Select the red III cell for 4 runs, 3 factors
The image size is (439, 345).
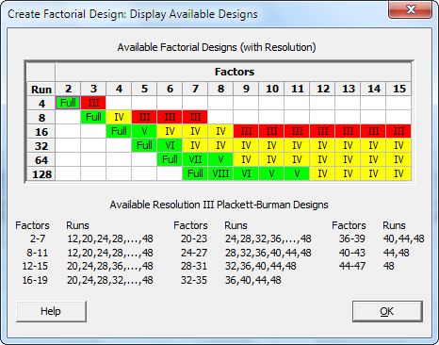(x=93, y=103)
